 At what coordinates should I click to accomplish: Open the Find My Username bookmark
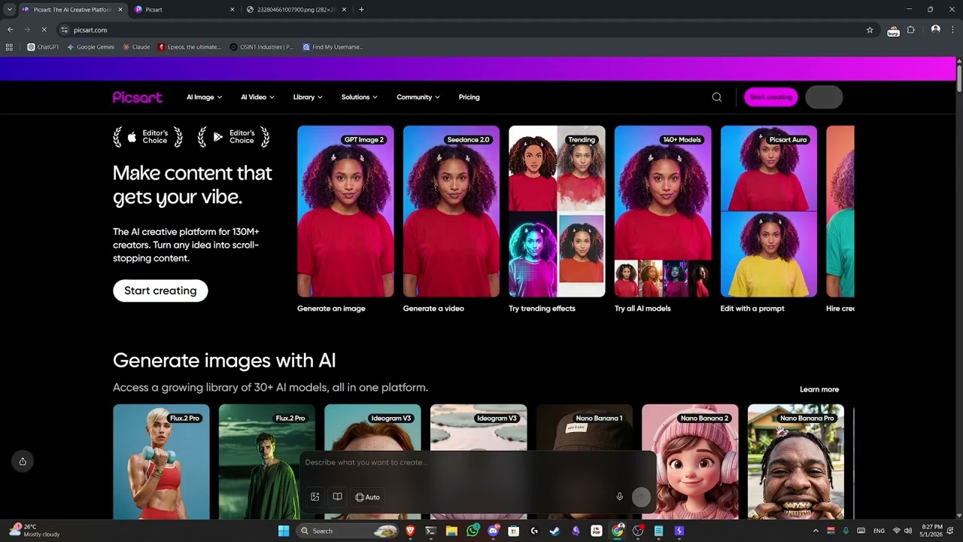point(333,47)
